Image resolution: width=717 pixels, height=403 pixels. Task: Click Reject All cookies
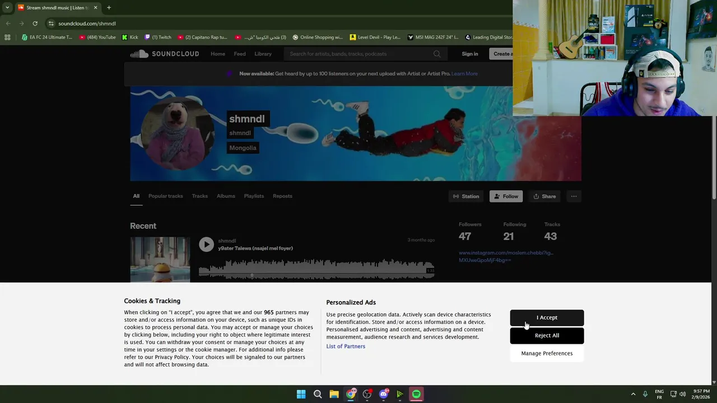point(547,335)
